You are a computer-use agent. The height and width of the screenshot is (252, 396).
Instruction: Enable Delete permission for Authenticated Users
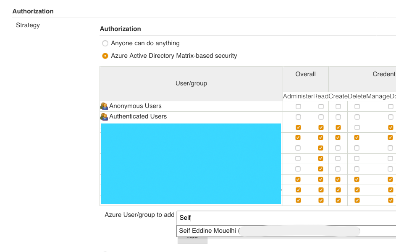357,116
